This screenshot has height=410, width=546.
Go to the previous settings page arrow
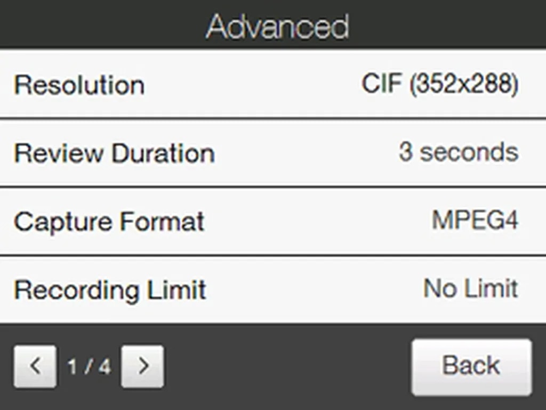[35, 366]
